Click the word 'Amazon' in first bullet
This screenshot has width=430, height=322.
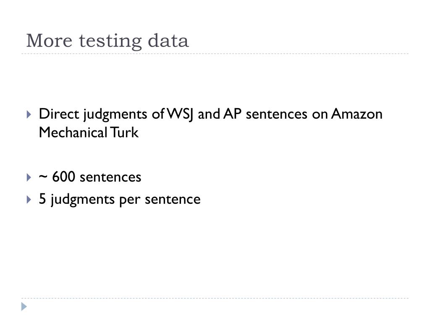pyautogui.click(x=357, y=114)
